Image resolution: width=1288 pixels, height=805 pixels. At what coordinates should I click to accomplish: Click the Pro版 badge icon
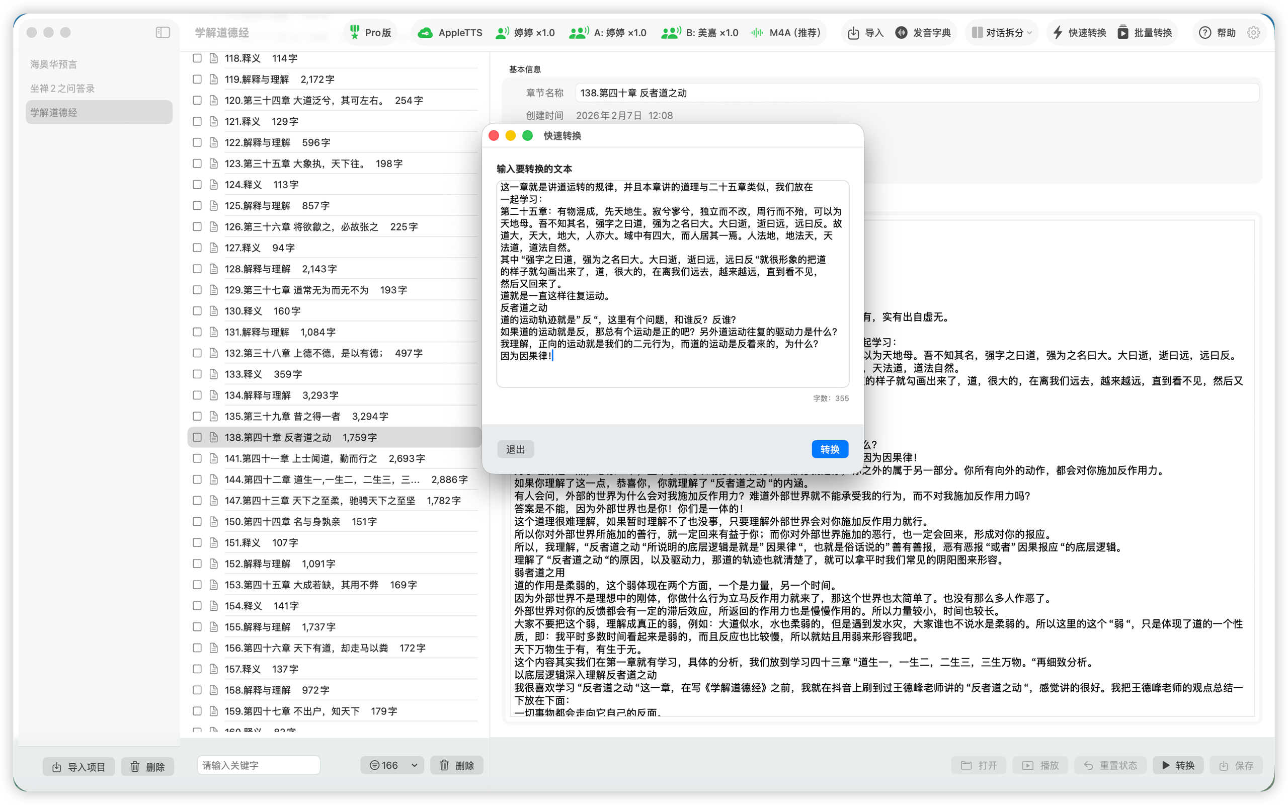click(x=355, y=33)
